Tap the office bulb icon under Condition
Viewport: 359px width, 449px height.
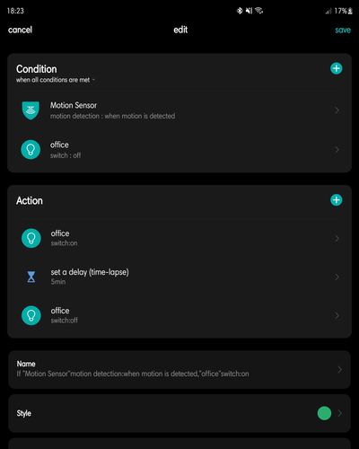tap(31, 149)
